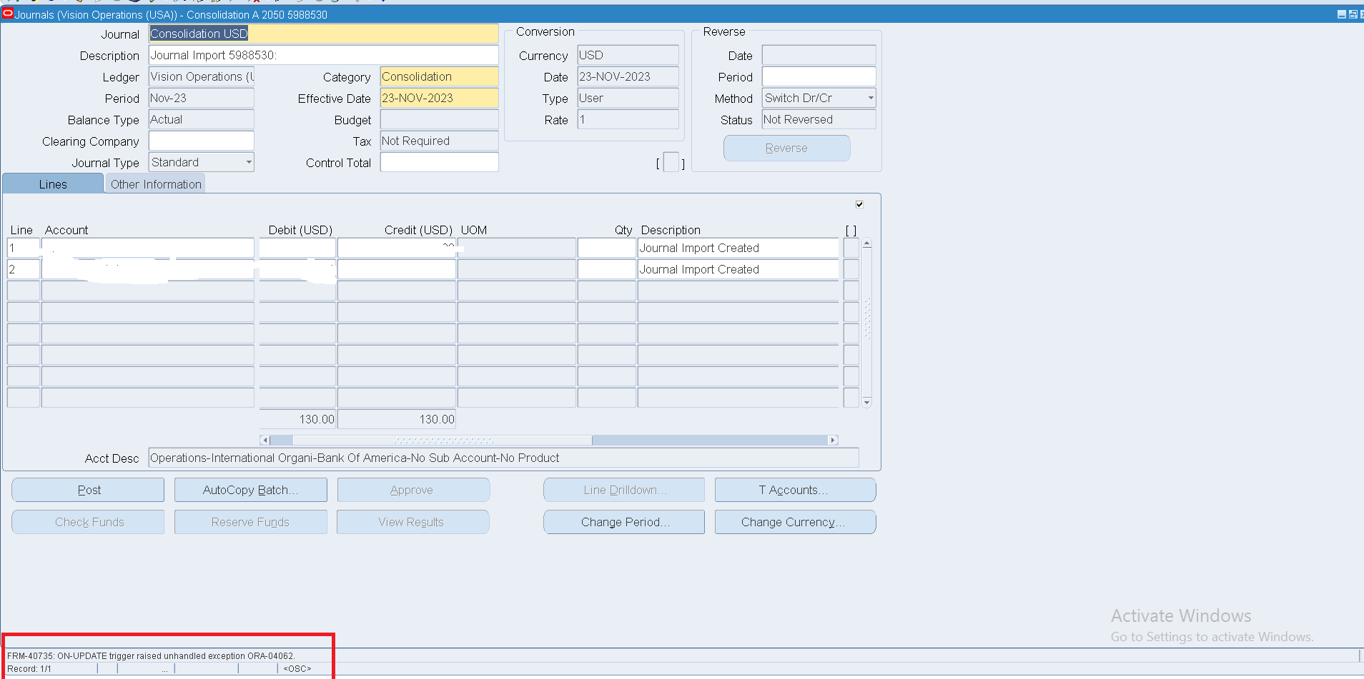Switch to the Other Information tab

156,184
